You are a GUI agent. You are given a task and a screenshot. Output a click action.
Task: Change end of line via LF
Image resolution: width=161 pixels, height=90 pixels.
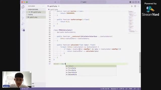pyautogui.click(x=126, y=89)
